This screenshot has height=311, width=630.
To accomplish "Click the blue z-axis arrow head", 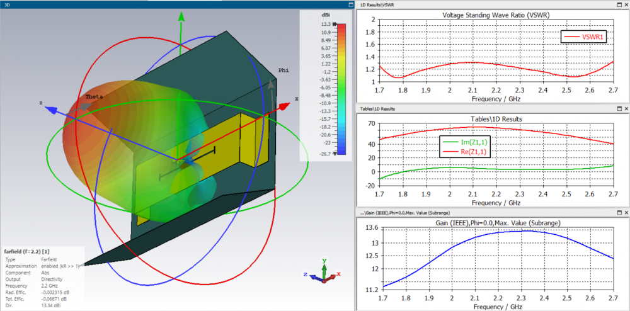I will (50, 109).
